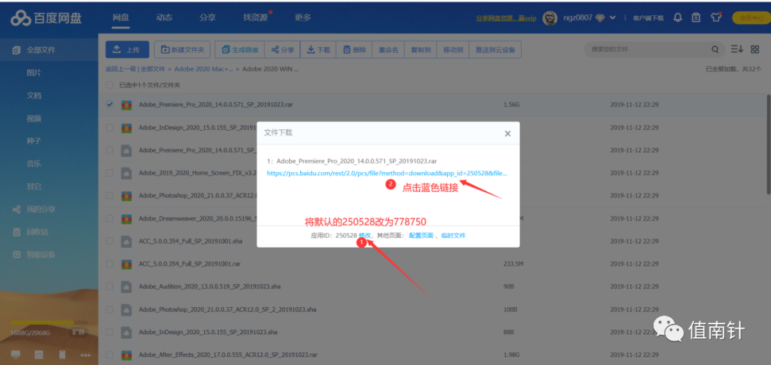This screenshot has width=771, height=365.
Task: Click the 分享 toolbar button
Action: pos(283,50)
